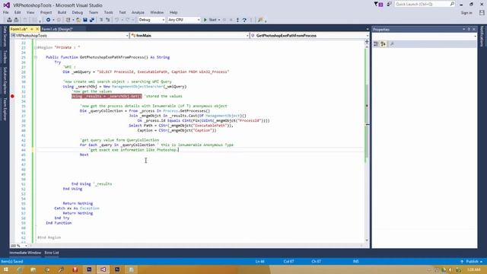Click the system tray clock

(x=473, y=269)
